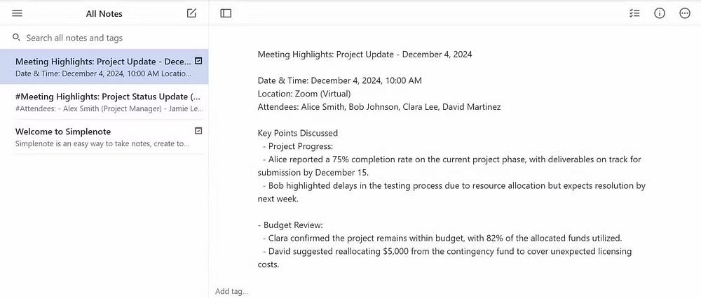Toggle the sidebar panel icon
The height and width of the screenshot is (298, 701).
pos(226,13)
